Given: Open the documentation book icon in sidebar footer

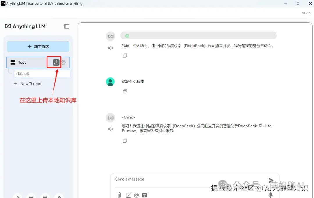Looking at the screenshot, I should [x=31, y=197].
